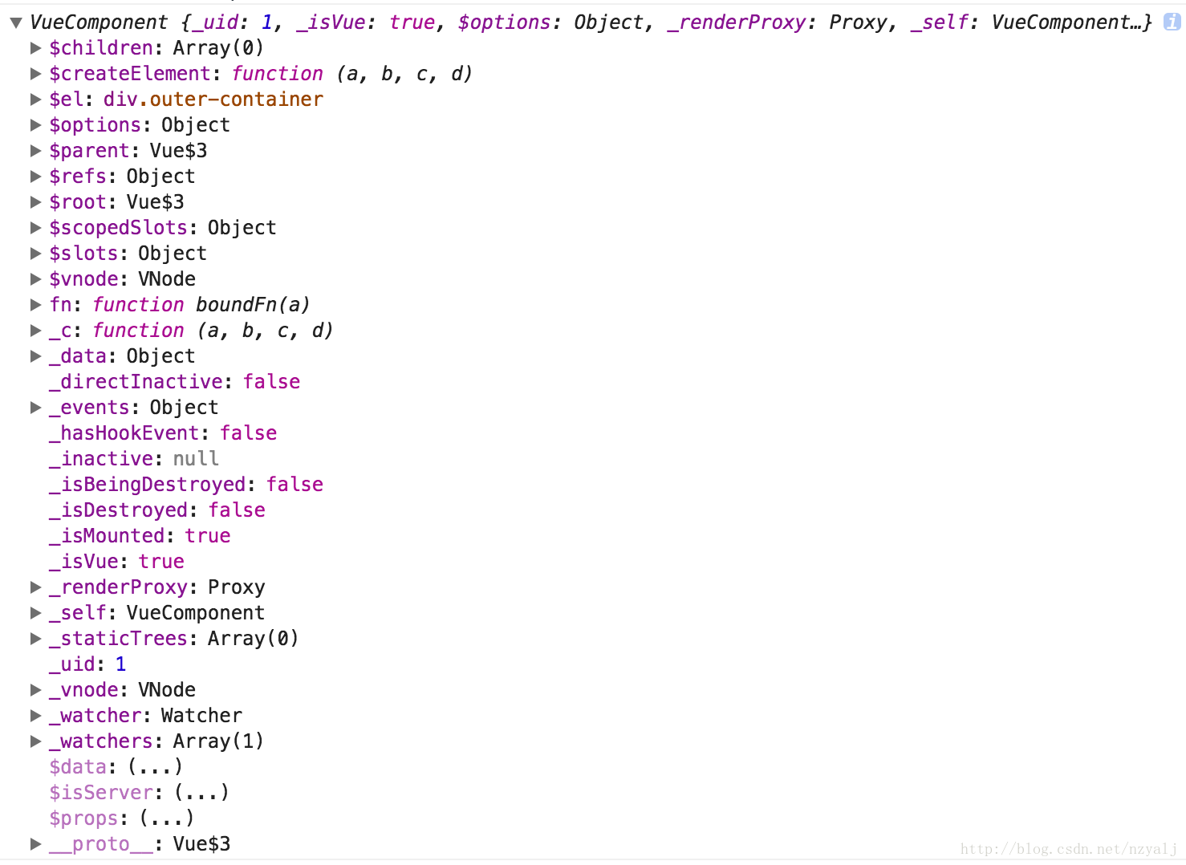The image size is (1186, 865).
Task: Click the boundFn(a) function text
Action: tap(253, 305)
